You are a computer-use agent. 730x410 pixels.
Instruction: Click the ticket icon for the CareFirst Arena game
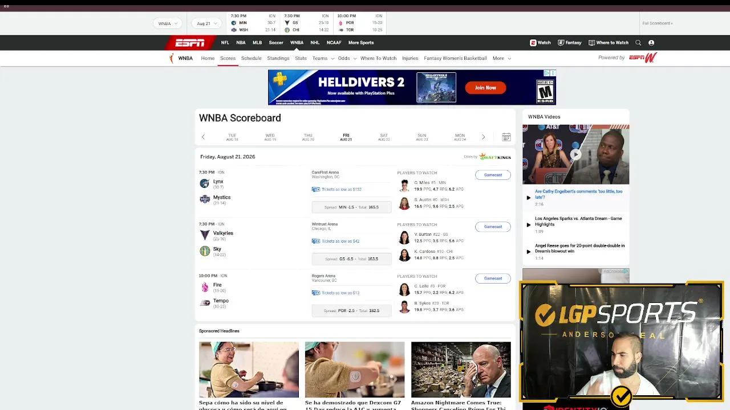(316, 190)
